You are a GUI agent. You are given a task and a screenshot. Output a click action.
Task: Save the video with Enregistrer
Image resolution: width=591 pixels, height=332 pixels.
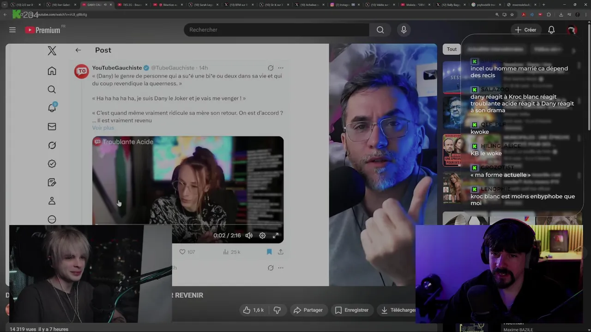352,310
